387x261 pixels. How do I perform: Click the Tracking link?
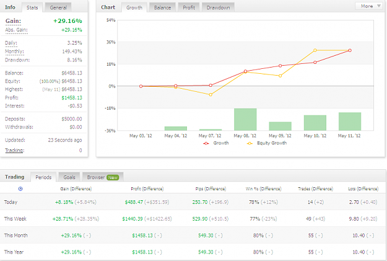click(15, 150)
